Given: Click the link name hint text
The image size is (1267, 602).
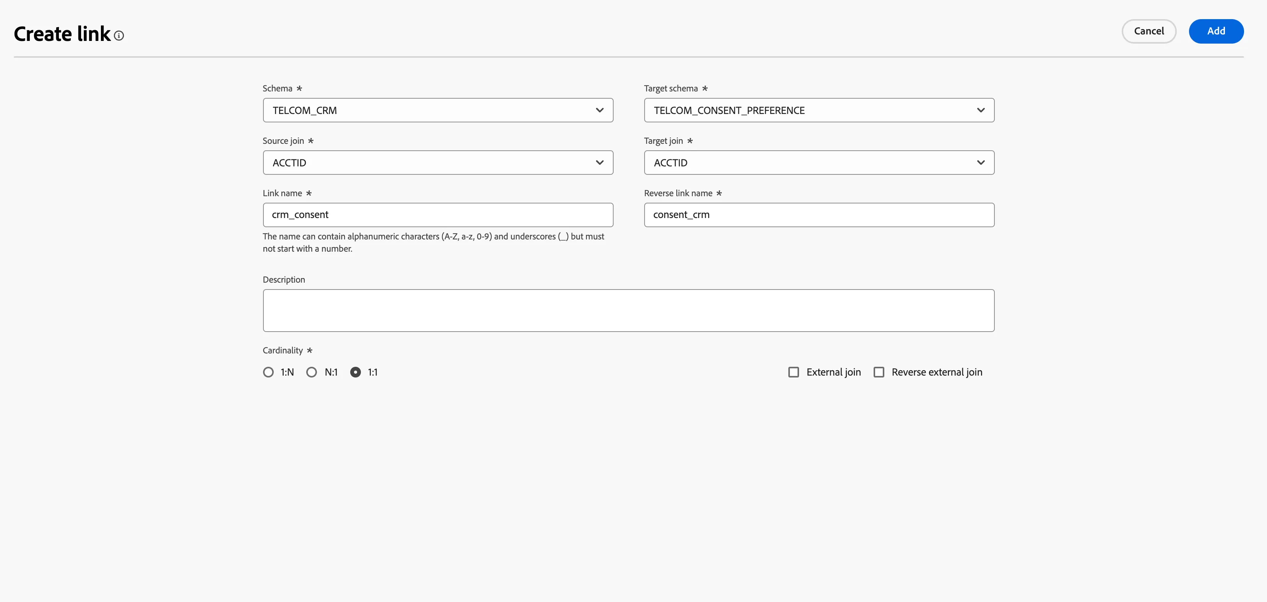Looking at the screenshot, I should (433, 242).
